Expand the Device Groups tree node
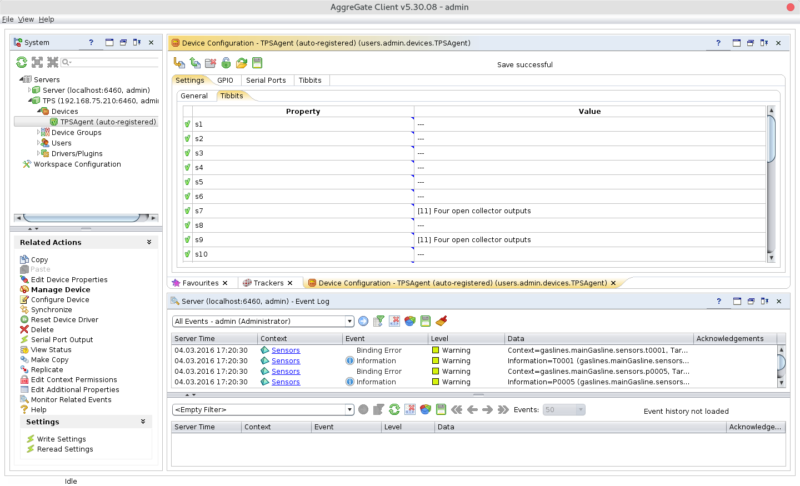 coord(38,132)
